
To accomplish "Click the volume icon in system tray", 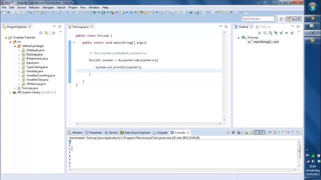I will (x=313, y=161).
